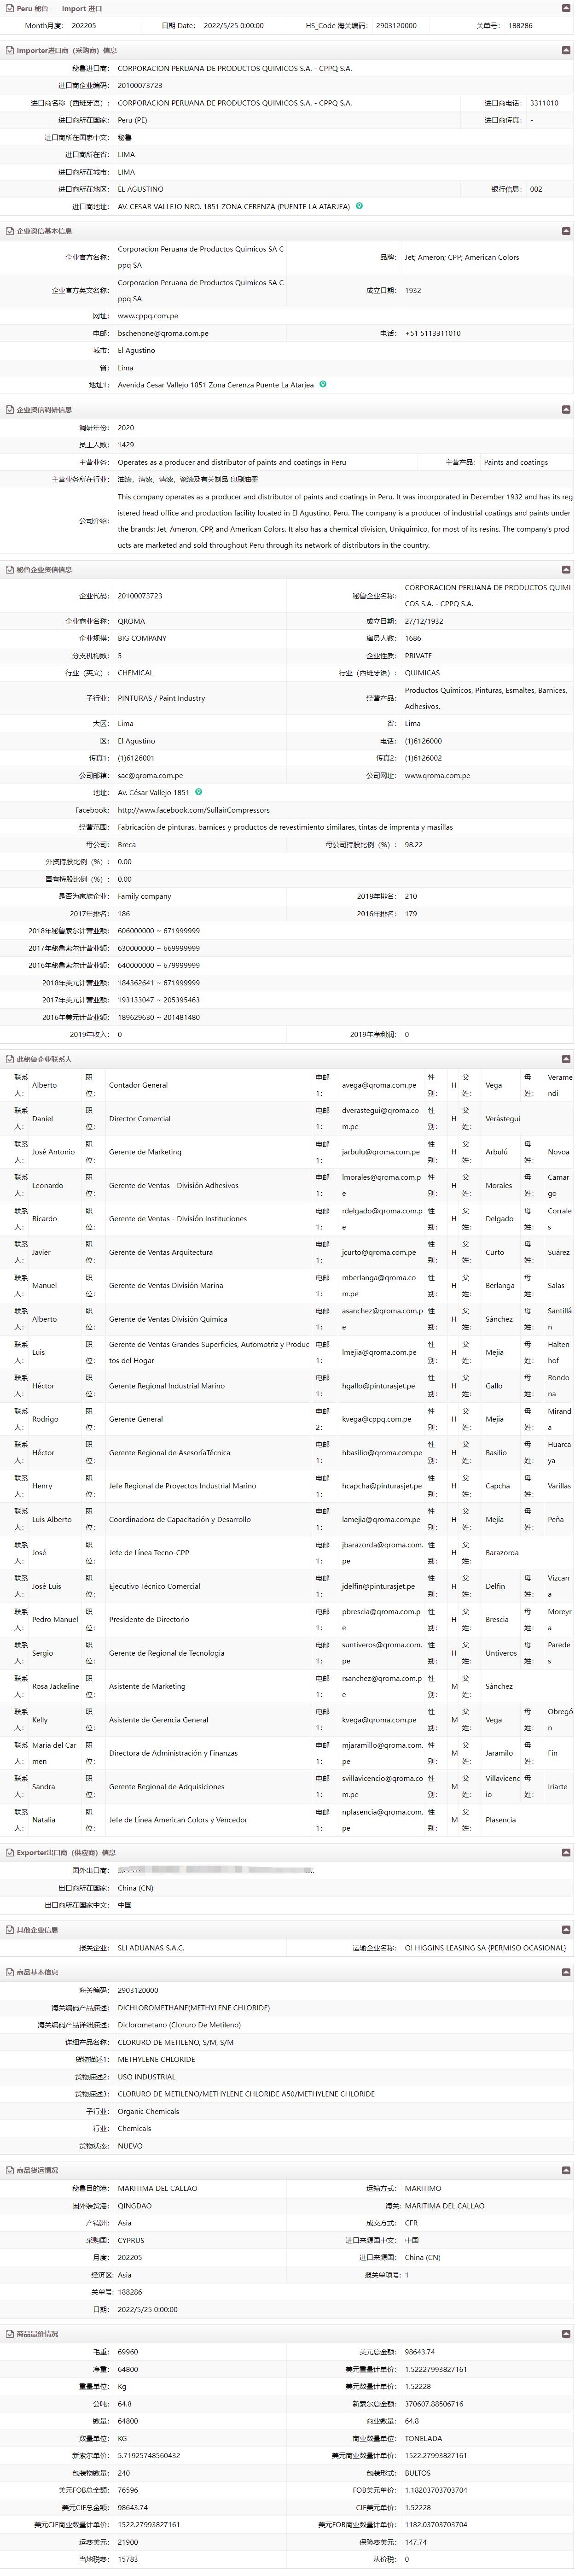575x2576 pixels.
Task: Click the 此秘鲁企业联系人 section header icon
Action: [9, 1058]
